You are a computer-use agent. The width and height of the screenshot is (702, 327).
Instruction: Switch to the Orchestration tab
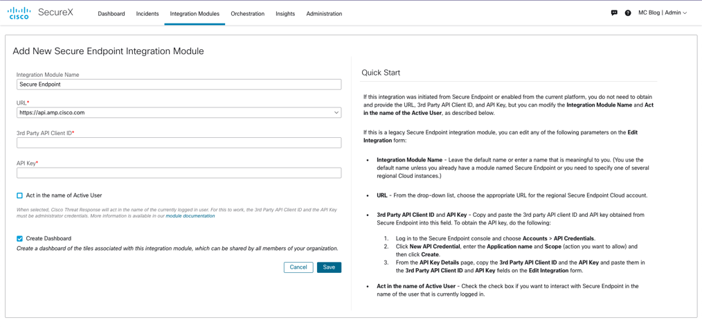coord(248,14)
